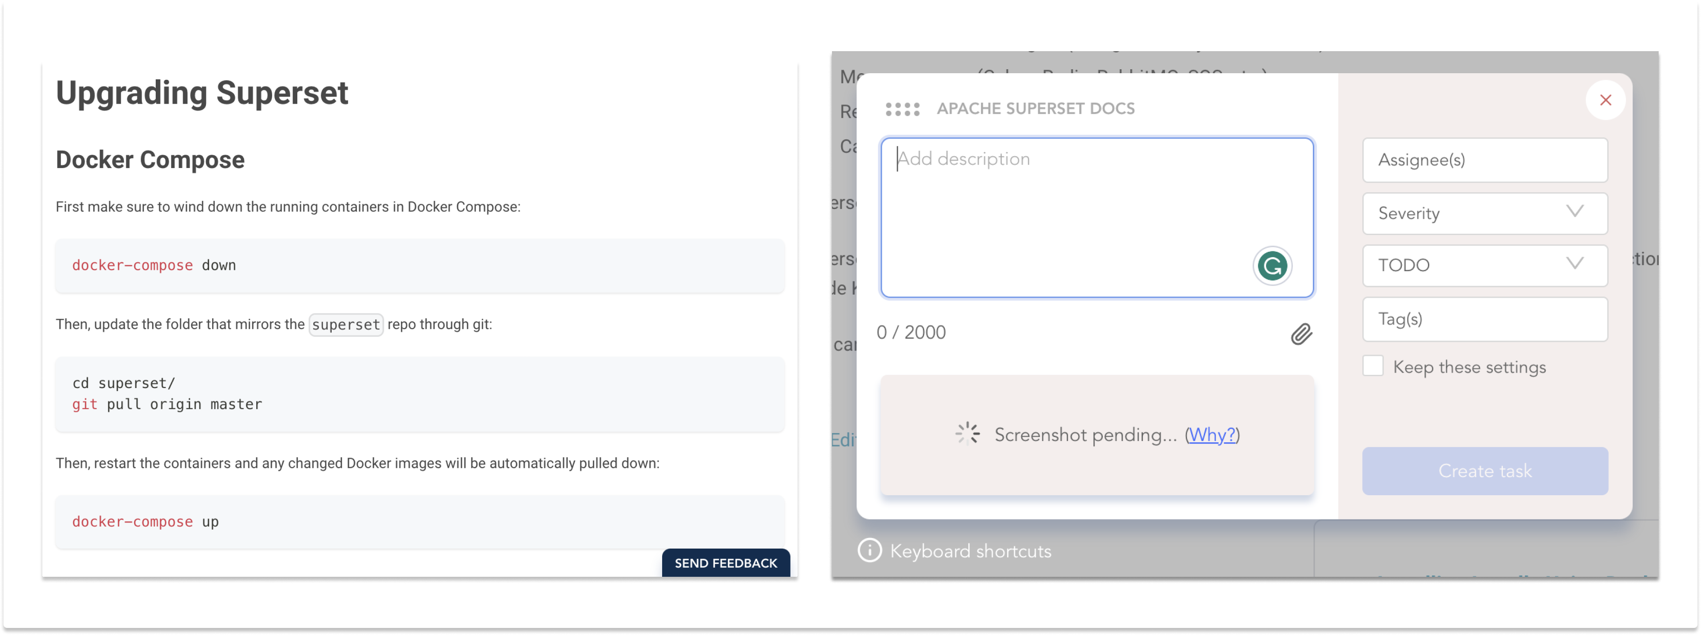Click the paperclip attachment icon
The width and height of the screenshot is (1701, 635).
coord(1301,334)
